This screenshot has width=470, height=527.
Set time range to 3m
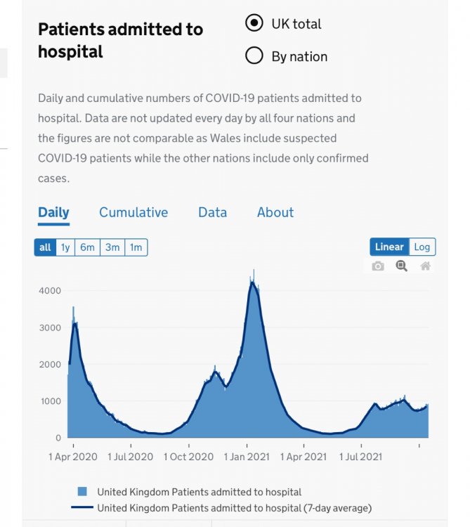(x=112, y=247)
